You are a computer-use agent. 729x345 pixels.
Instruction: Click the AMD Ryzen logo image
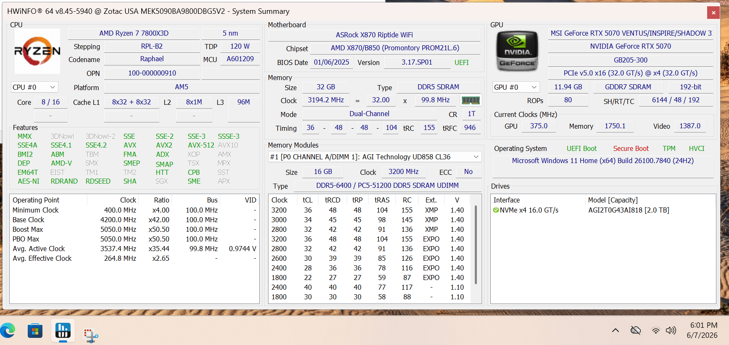click(37, 51)
